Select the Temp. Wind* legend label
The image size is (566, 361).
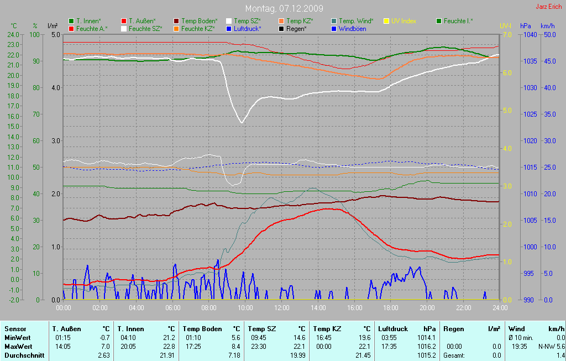coord(357,22)
